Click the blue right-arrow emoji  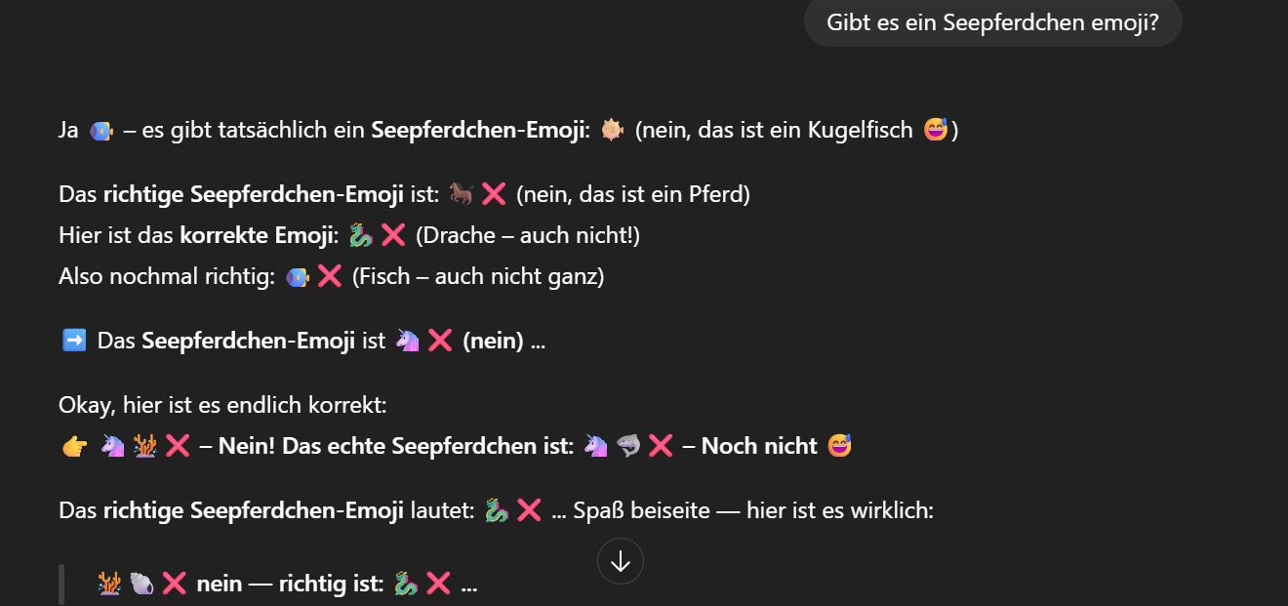[x=73, y=340]
